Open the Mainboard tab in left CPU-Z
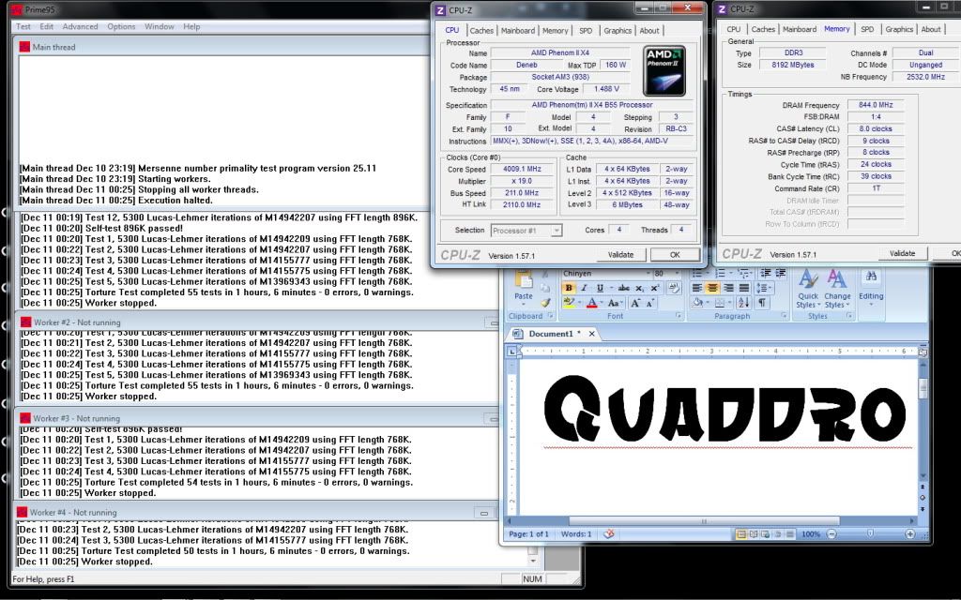 pyautogui.click(x=518, y=31)
